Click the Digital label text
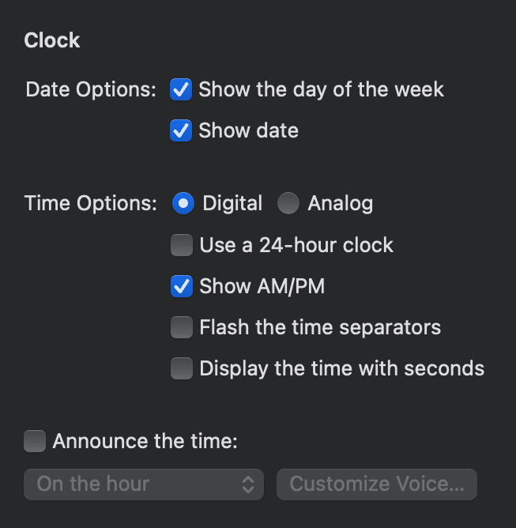Image resolution: width=516 pixels, height=528 pixels. pyautogui.click(x=232, y=204)
